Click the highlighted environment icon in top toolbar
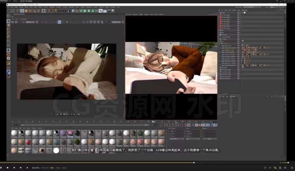The width and height of the screenshot is (295, 171). click(x=101, y=11)
